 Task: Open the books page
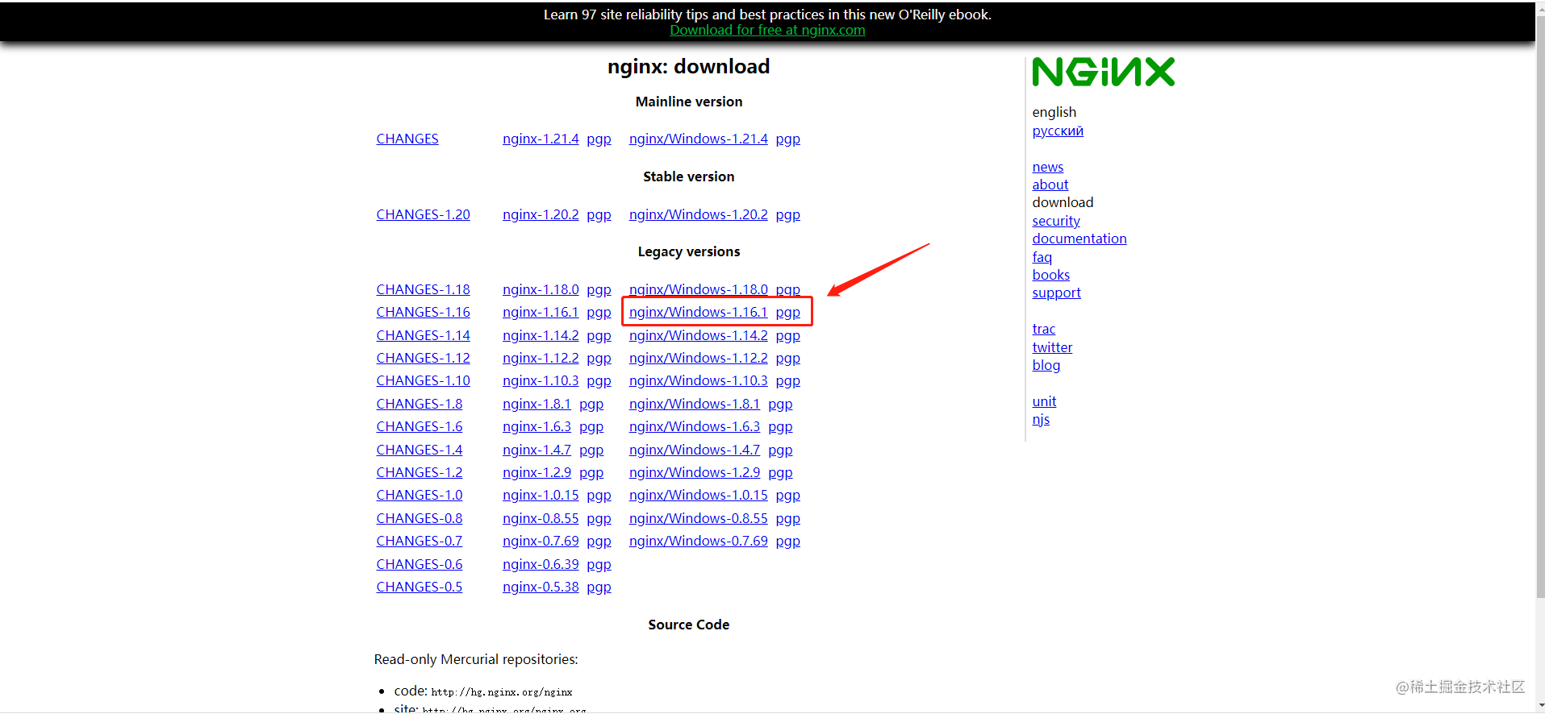(x=1051, y=275)
